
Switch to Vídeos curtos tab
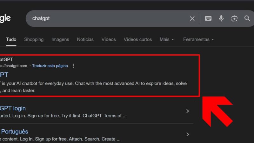(138, 39)
